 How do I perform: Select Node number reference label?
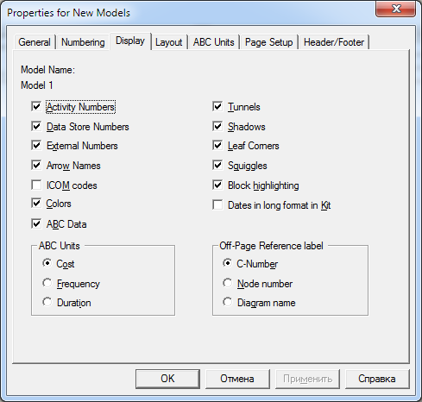click(228, 283)
